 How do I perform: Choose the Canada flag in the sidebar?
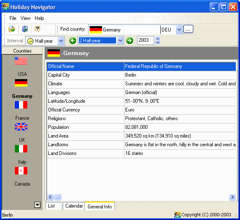click(x=21, y=171)
